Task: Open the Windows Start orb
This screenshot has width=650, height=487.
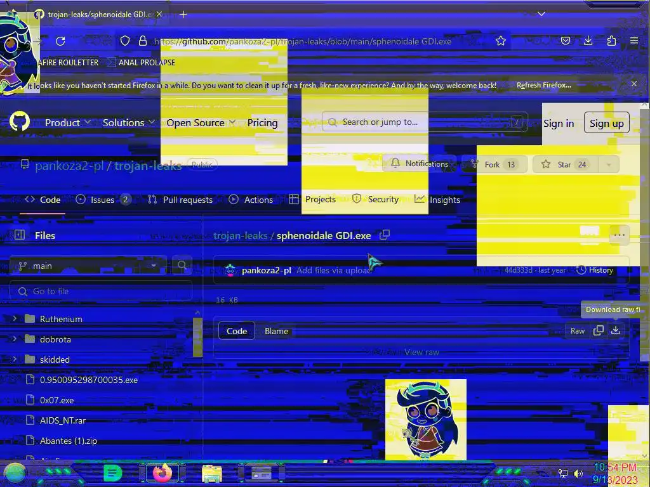Action: pyautogui.click(x=15, y=473)
